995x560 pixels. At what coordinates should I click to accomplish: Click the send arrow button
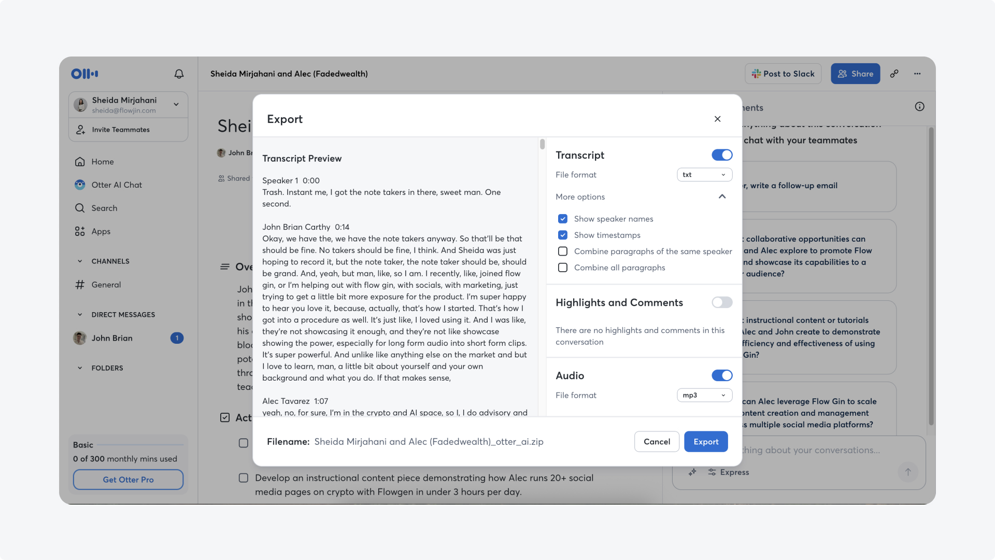(908, 472)
